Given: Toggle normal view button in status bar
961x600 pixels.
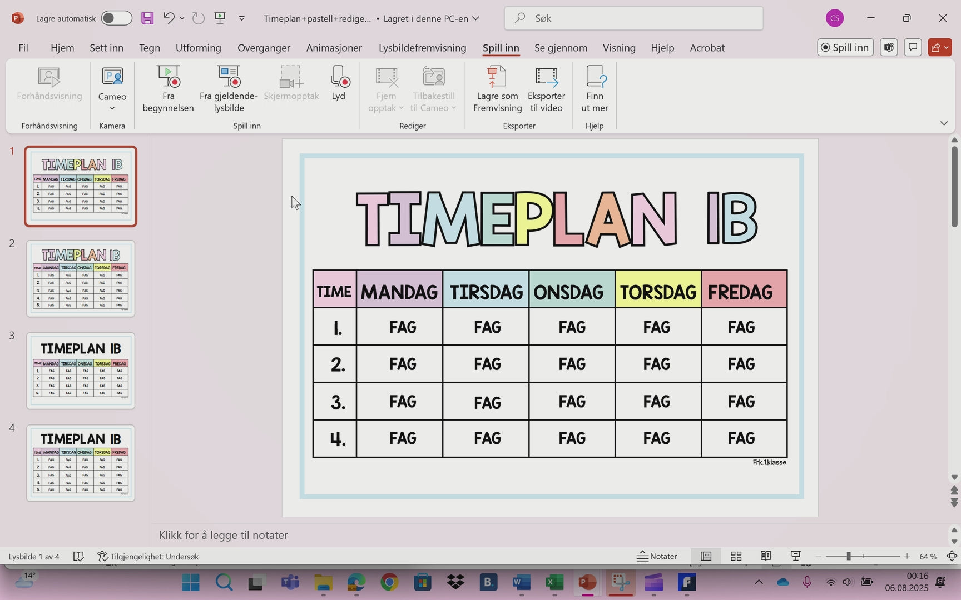Looking at the screenshot, I should [706, 556].
